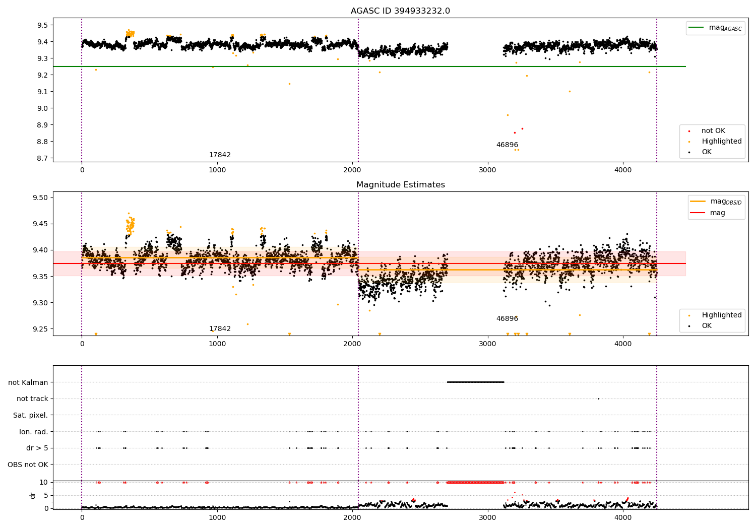This screenshot has height=529, width=756.
Task: Click the '9.5' y-axis tick of top plot
Action: [42, 25]
